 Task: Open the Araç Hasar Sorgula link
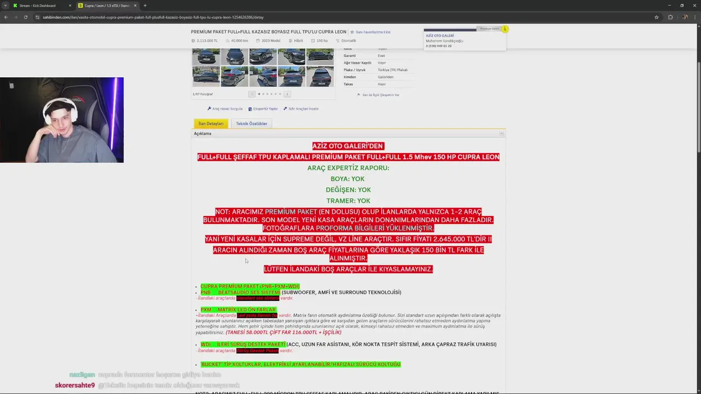point(227,109)
